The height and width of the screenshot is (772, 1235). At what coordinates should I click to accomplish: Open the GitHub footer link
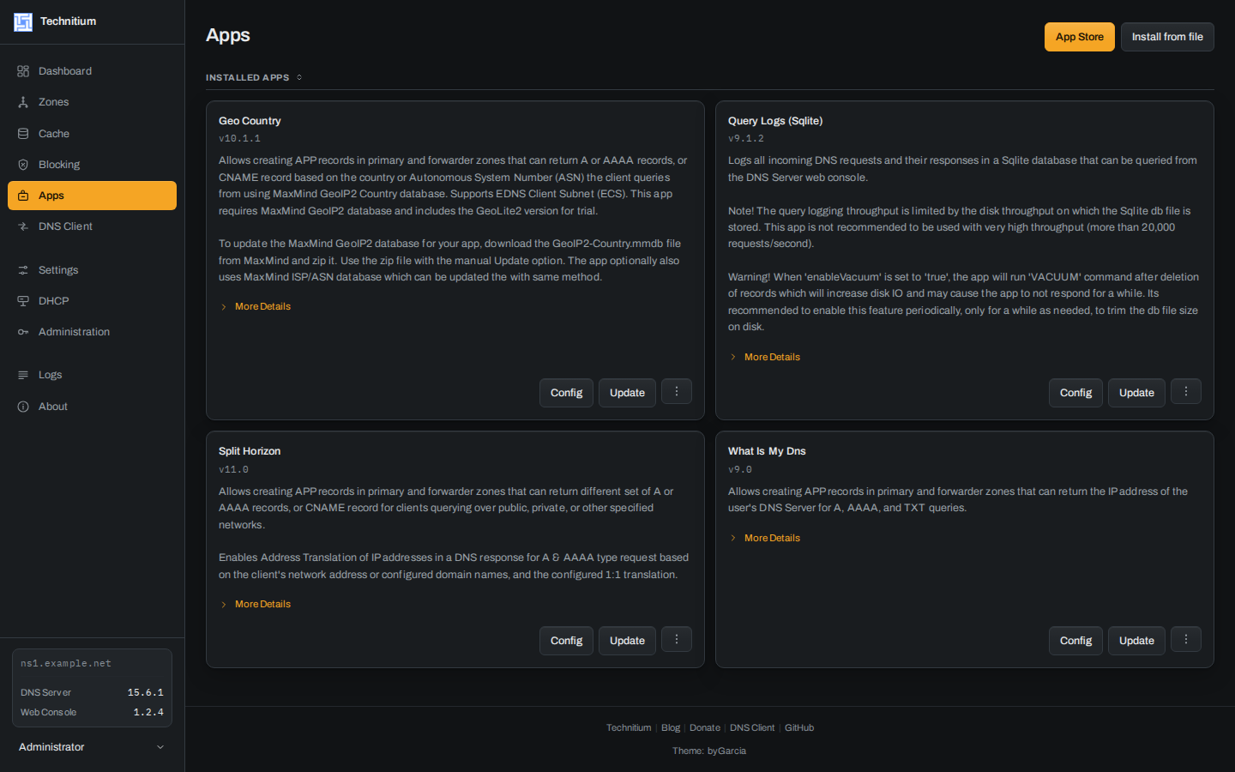[799, 727]
